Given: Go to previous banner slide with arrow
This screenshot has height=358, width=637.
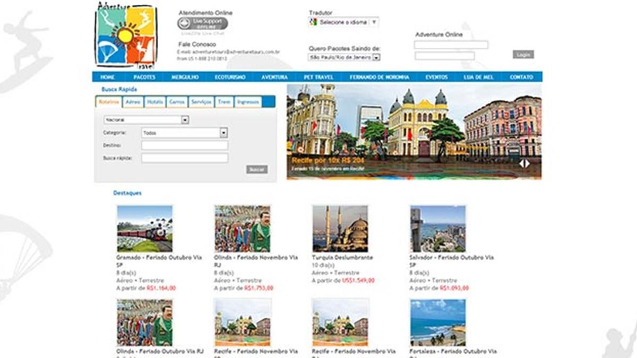Looking at the screenshot, I should (x=522, y=164).
